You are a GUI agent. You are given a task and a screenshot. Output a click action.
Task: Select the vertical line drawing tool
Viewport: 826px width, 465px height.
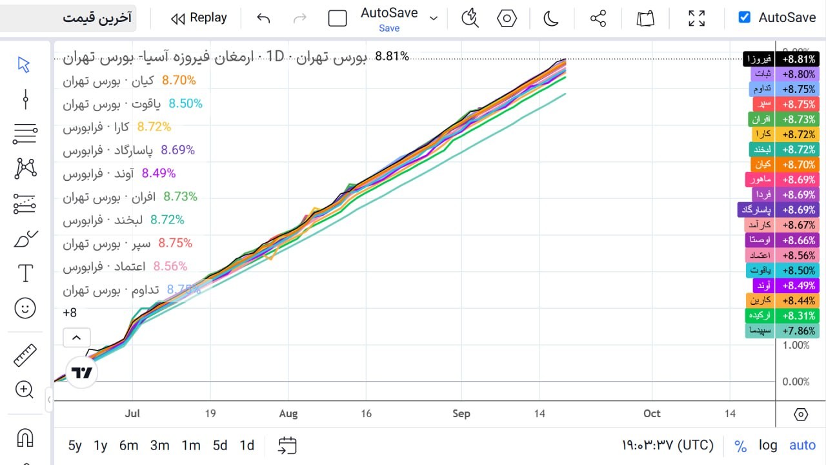pos(25,99)
